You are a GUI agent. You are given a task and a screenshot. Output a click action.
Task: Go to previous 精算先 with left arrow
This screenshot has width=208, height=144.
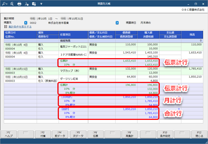(26, 23)
